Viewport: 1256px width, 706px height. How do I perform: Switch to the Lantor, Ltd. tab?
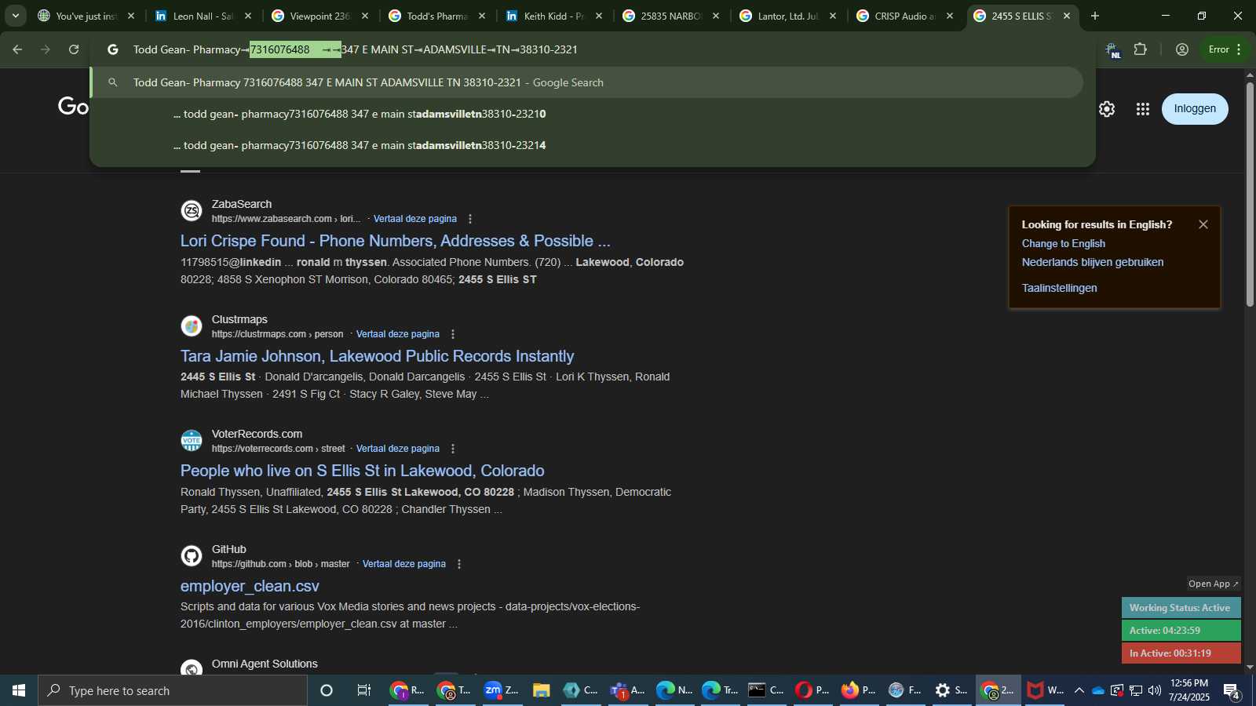click(787, 16)
